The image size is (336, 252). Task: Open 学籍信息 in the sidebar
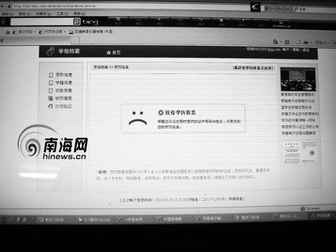[64, 83]
